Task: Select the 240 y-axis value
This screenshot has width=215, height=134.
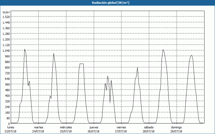Action: (x=8, y=107)
